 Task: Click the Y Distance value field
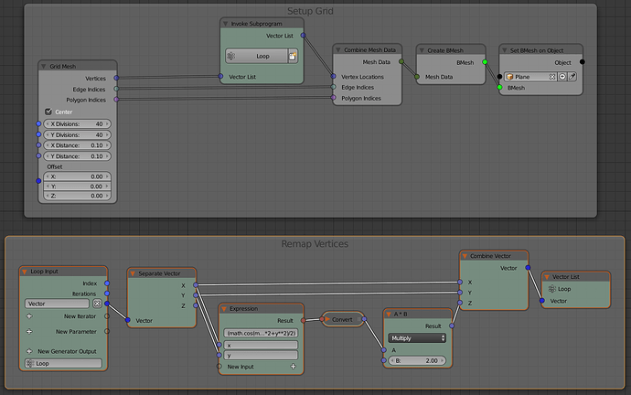pyautogui.click(x=77, y=156)
